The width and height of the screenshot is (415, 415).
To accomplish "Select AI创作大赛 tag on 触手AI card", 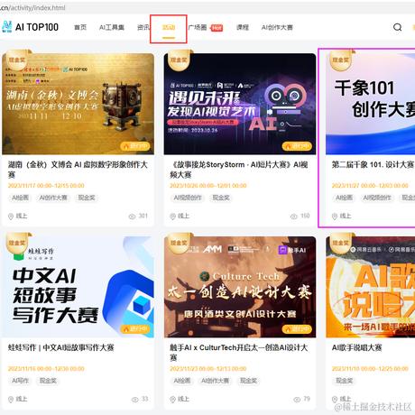I will [215, 381].
